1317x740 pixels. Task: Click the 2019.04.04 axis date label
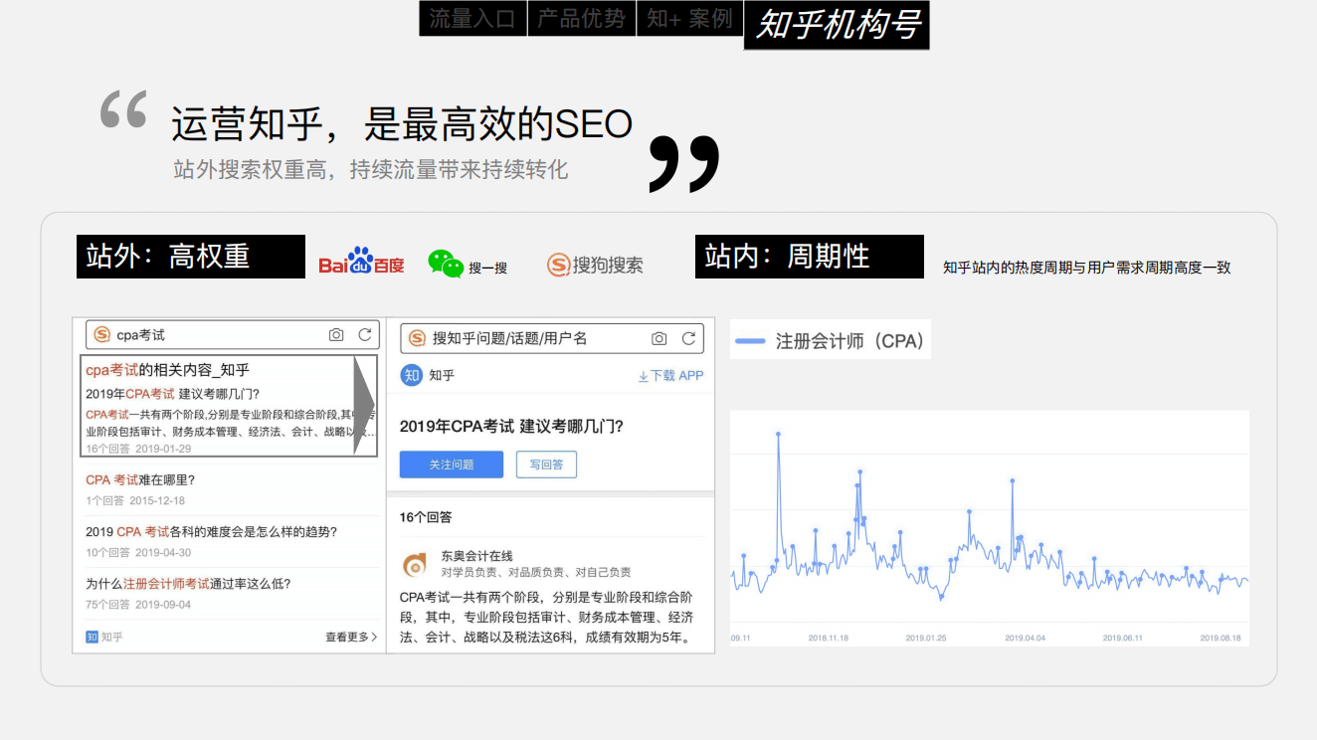click(1025, 638)
